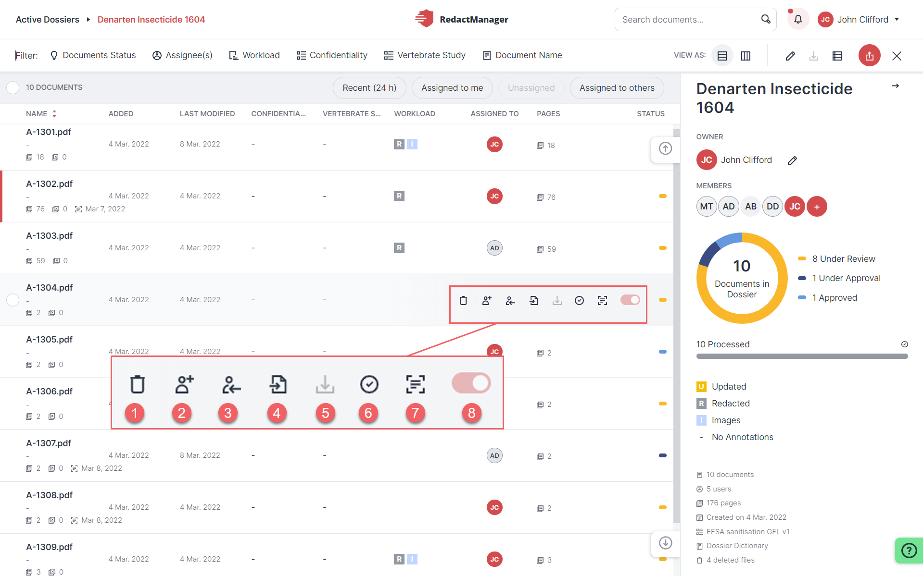The height and width of the screenshot is (576, 923).
Task: Click the AD member avatar in Members
Action: [x=729, y=207]
